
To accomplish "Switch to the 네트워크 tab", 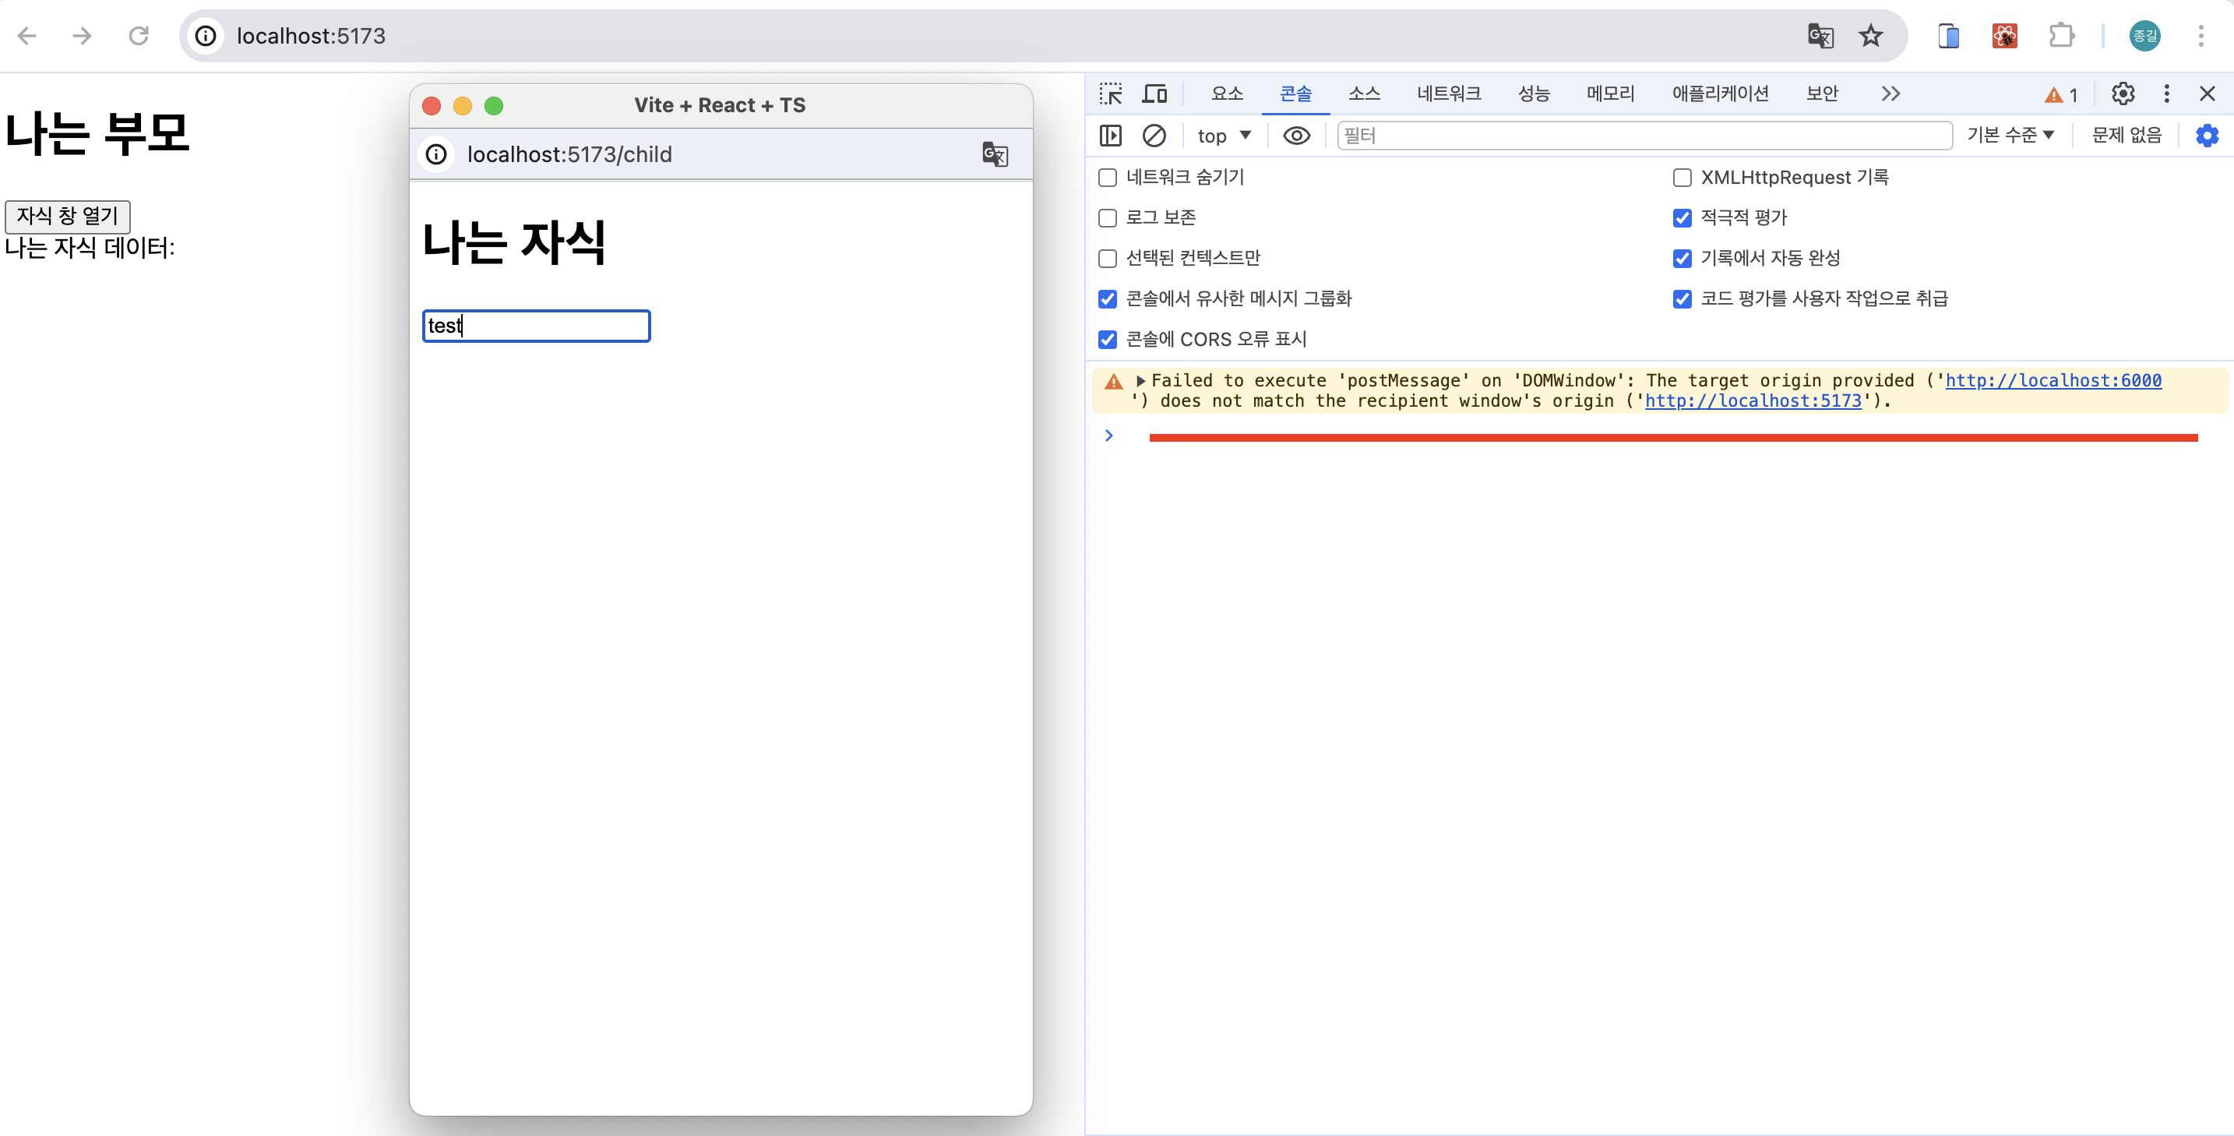I will 1448,93.
